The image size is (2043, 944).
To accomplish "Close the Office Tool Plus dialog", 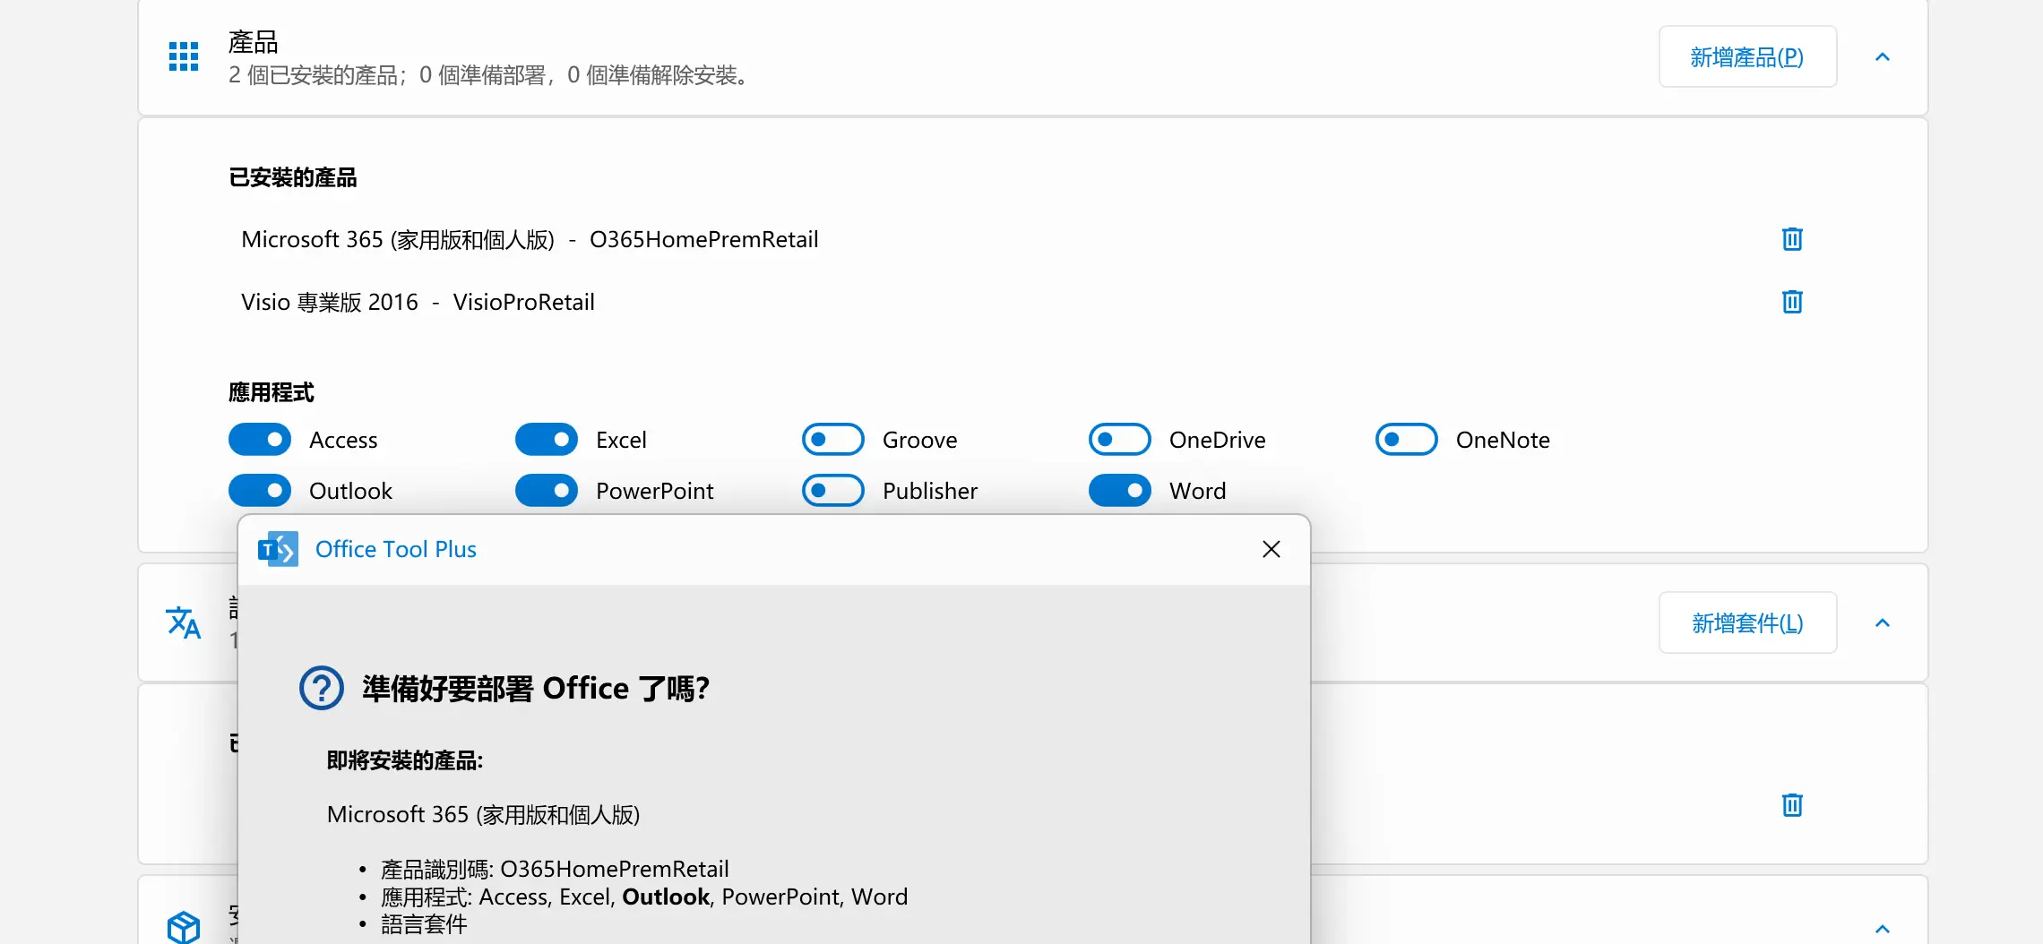I will coord(1271,549).
